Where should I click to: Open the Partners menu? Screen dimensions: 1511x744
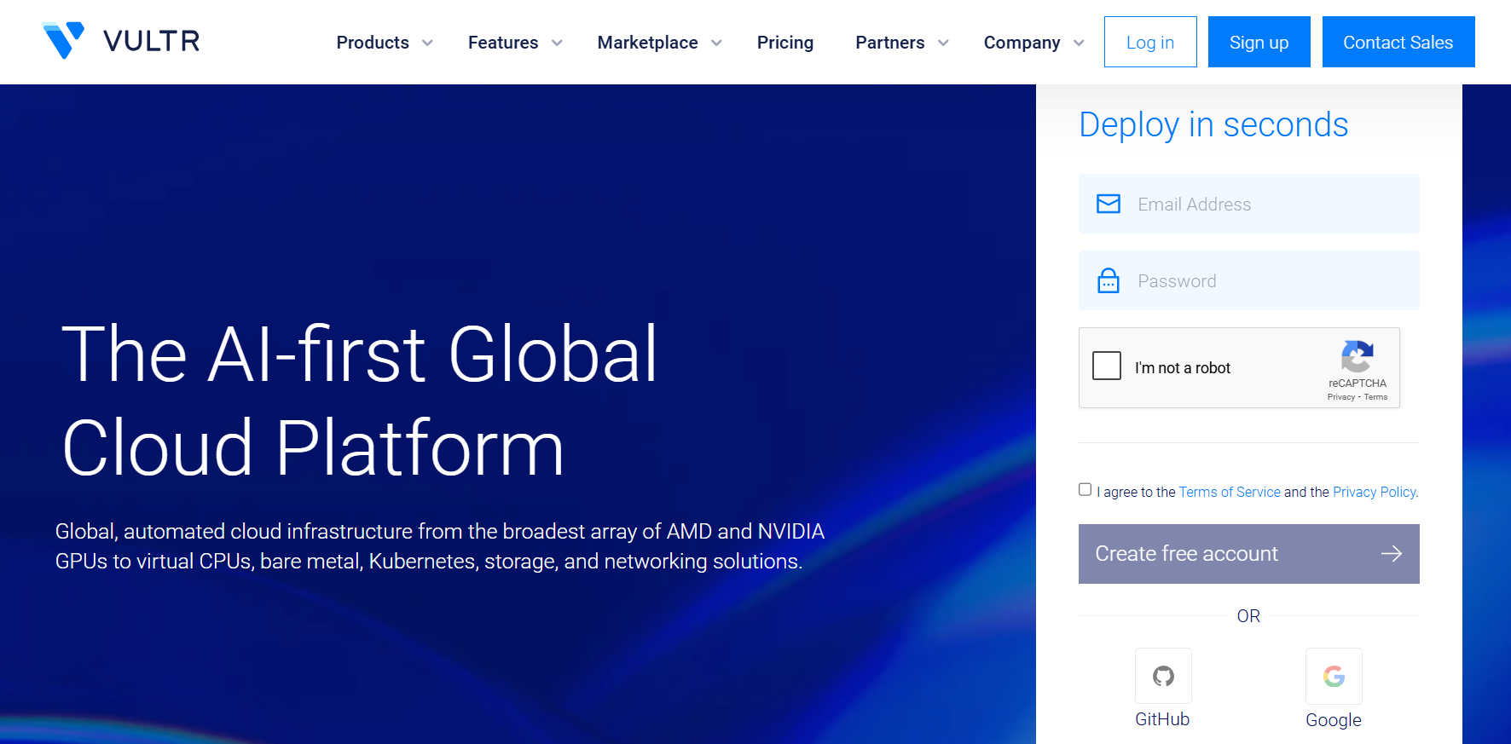[x=890, y=43]
